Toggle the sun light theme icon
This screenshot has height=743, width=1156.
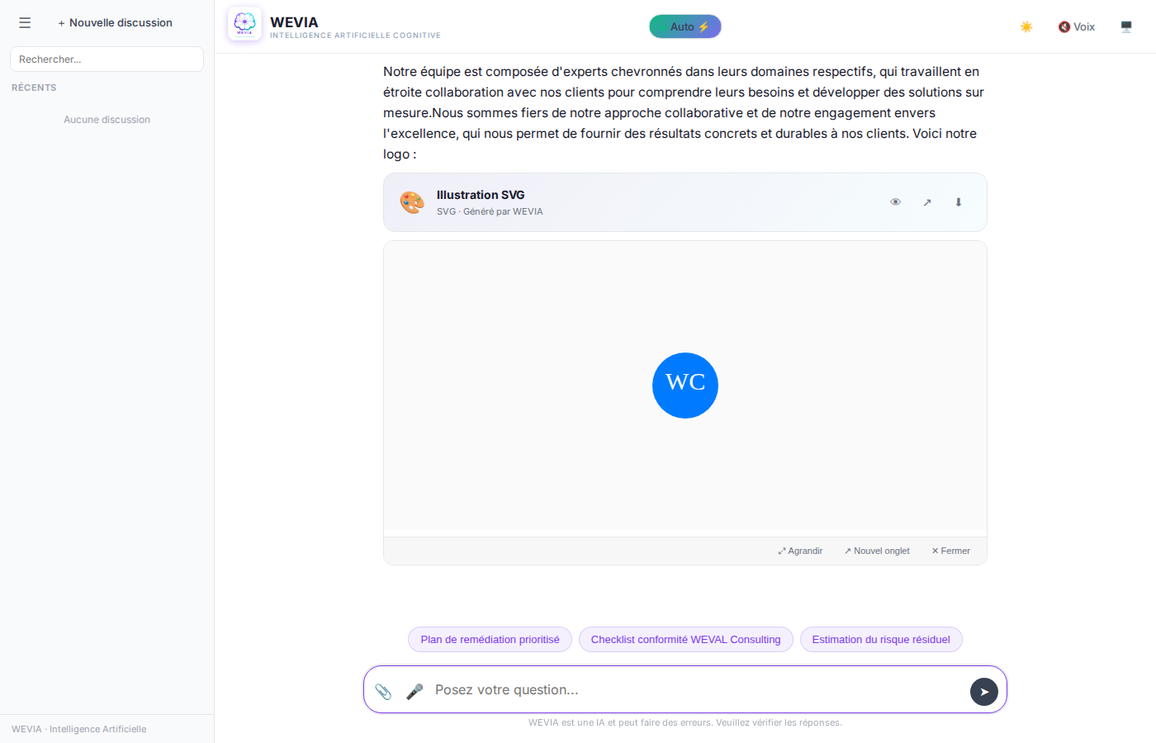[1026, 27]
